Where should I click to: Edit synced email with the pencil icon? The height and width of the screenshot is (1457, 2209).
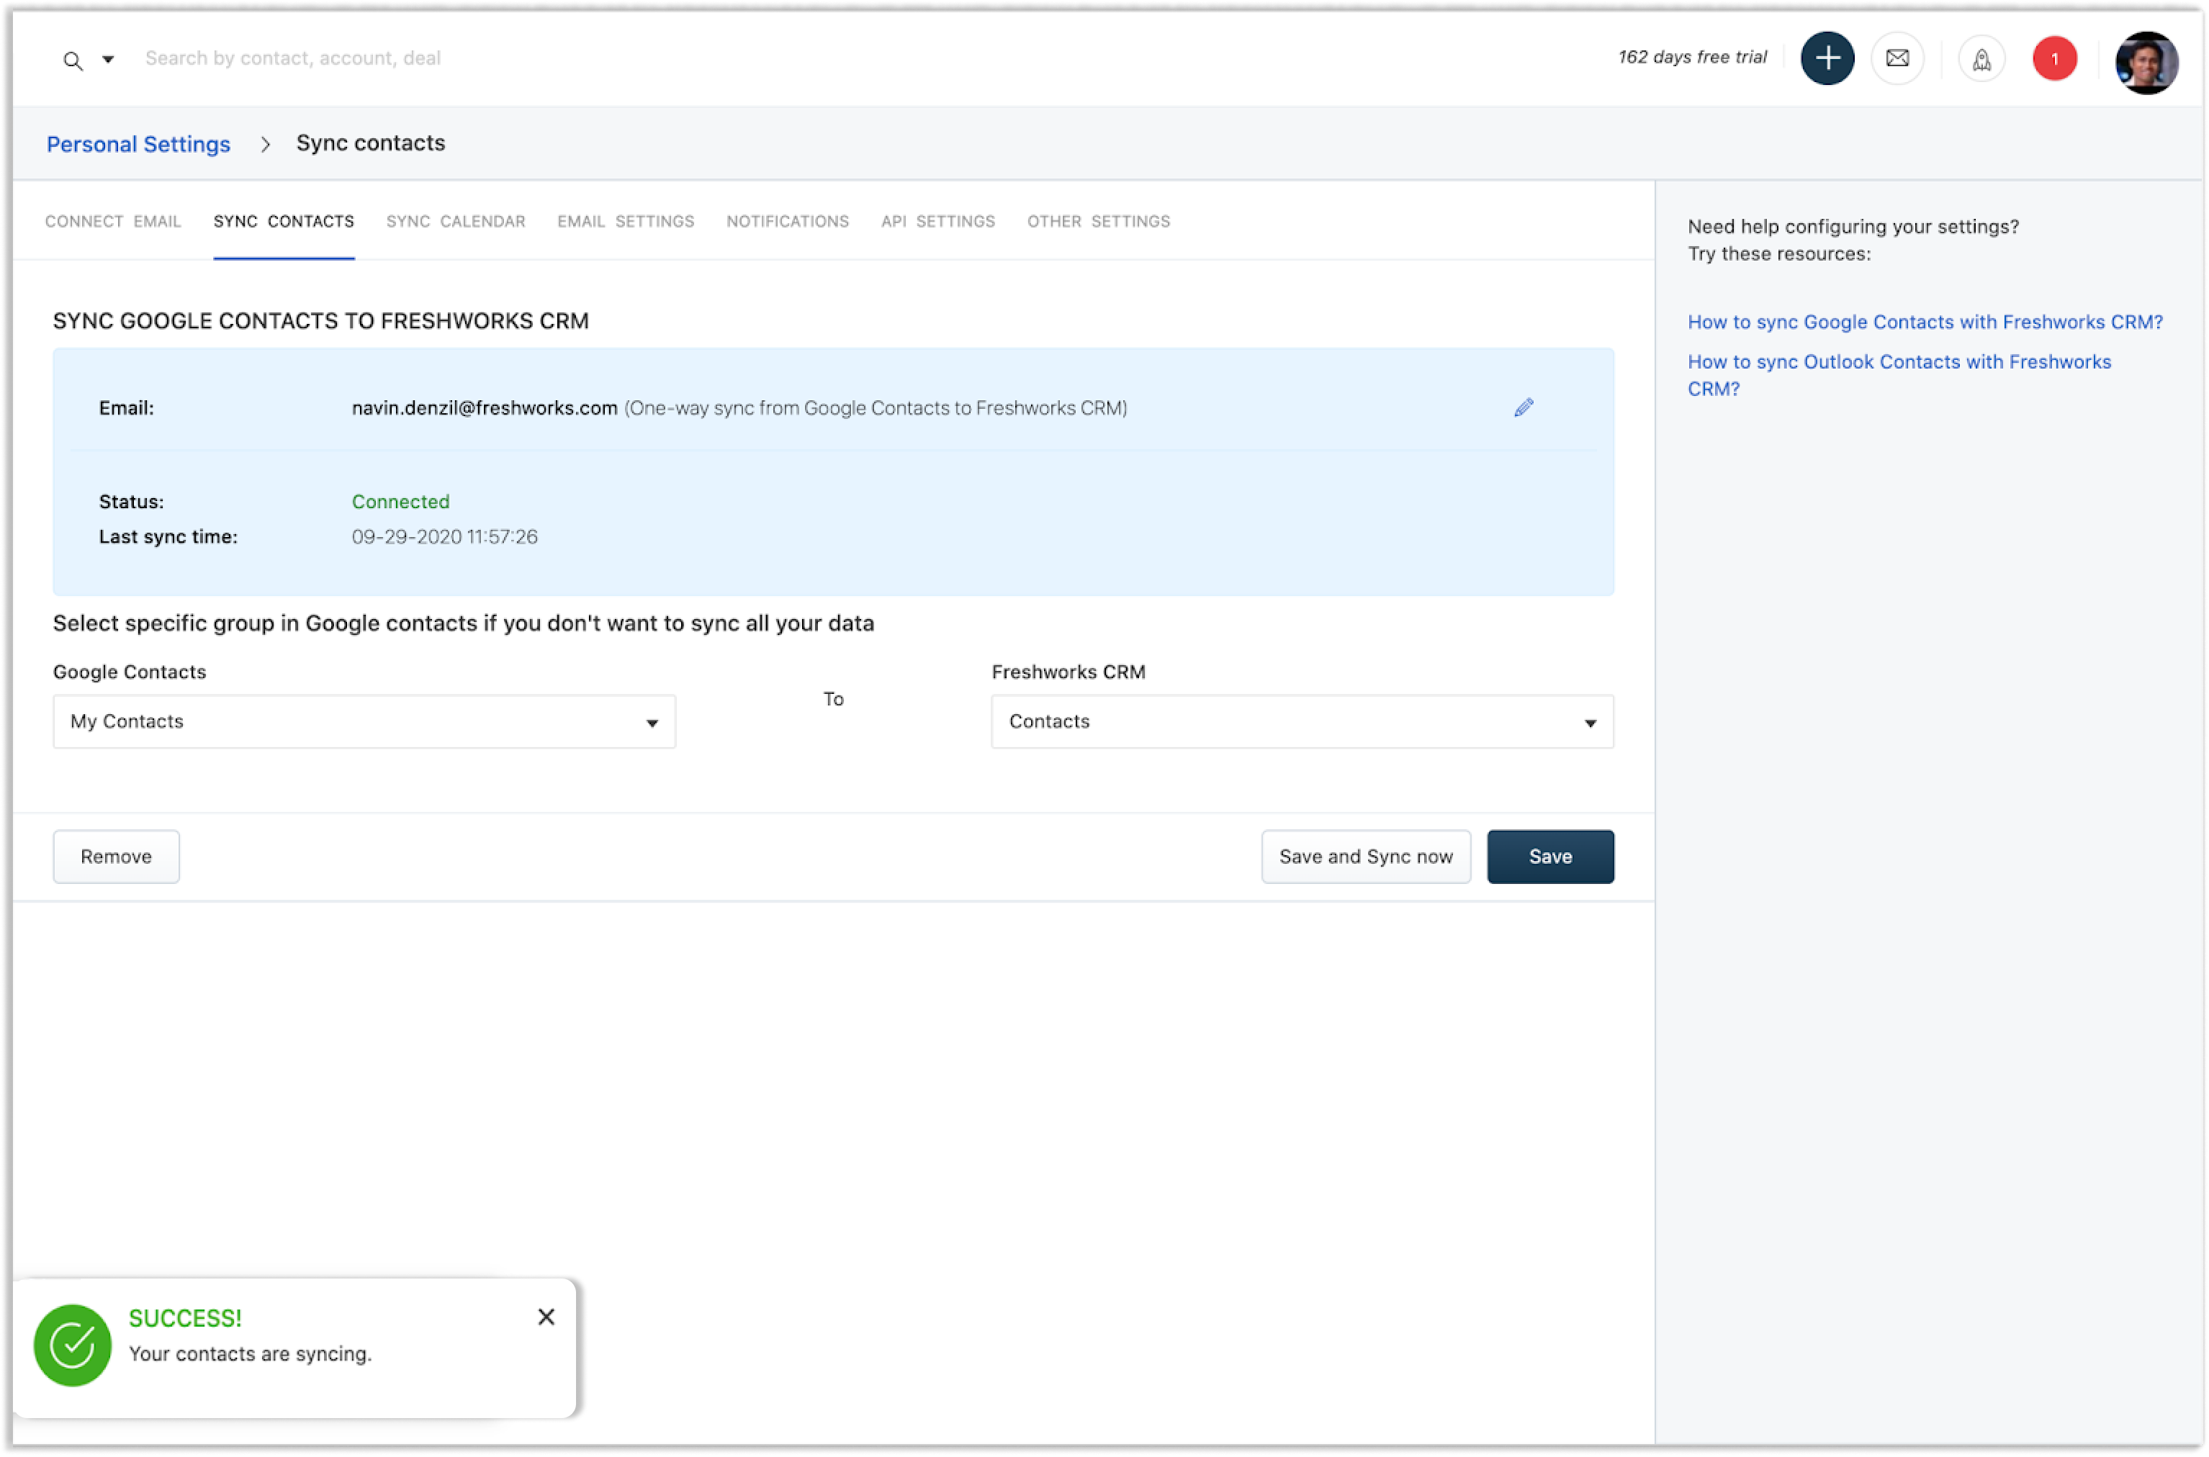1523,408
